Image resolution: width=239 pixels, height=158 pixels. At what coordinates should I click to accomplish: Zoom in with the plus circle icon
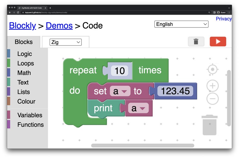pyautogui.click(x=212, y=86)
